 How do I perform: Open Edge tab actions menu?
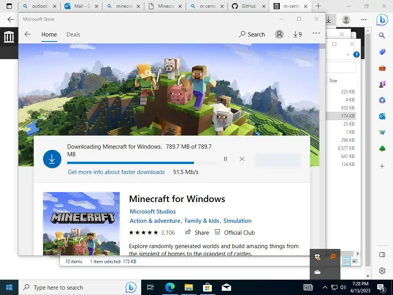9,6
